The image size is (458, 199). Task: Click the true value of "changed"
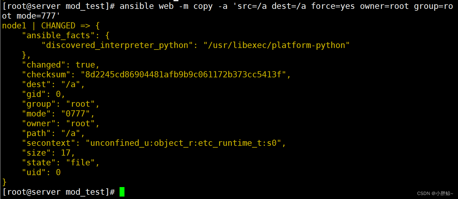click(x=86, y=65)
